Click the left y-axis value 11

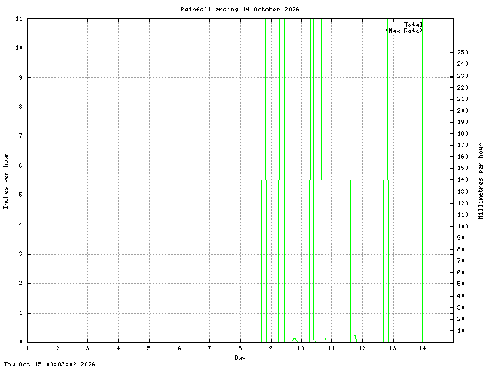click(19, 18)
